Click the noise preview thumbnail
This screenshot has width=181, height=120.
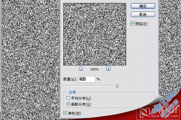coord(95,34)
